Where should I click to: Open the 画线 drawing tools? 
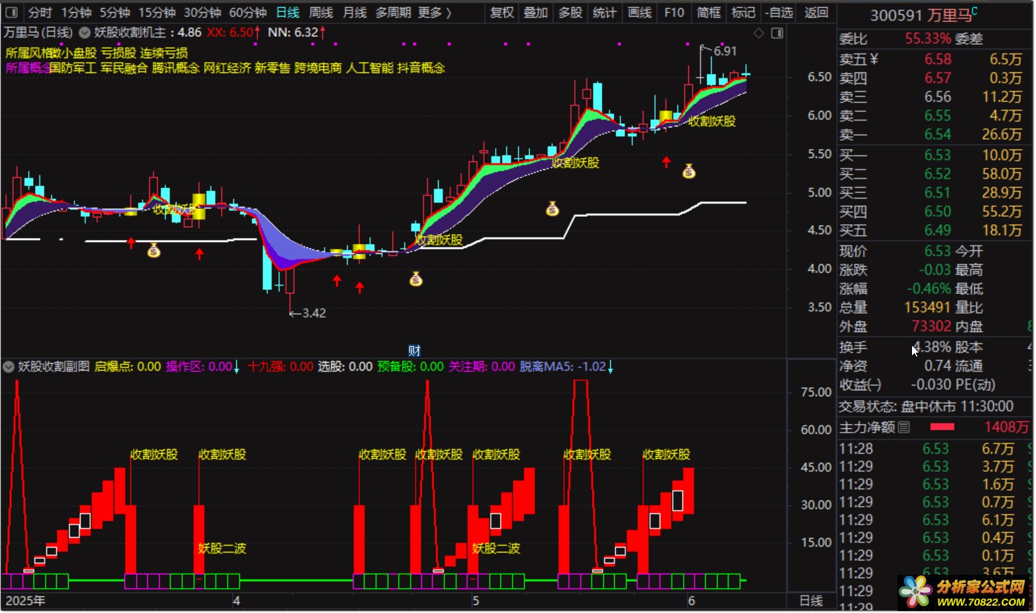(x=640, y=13)
